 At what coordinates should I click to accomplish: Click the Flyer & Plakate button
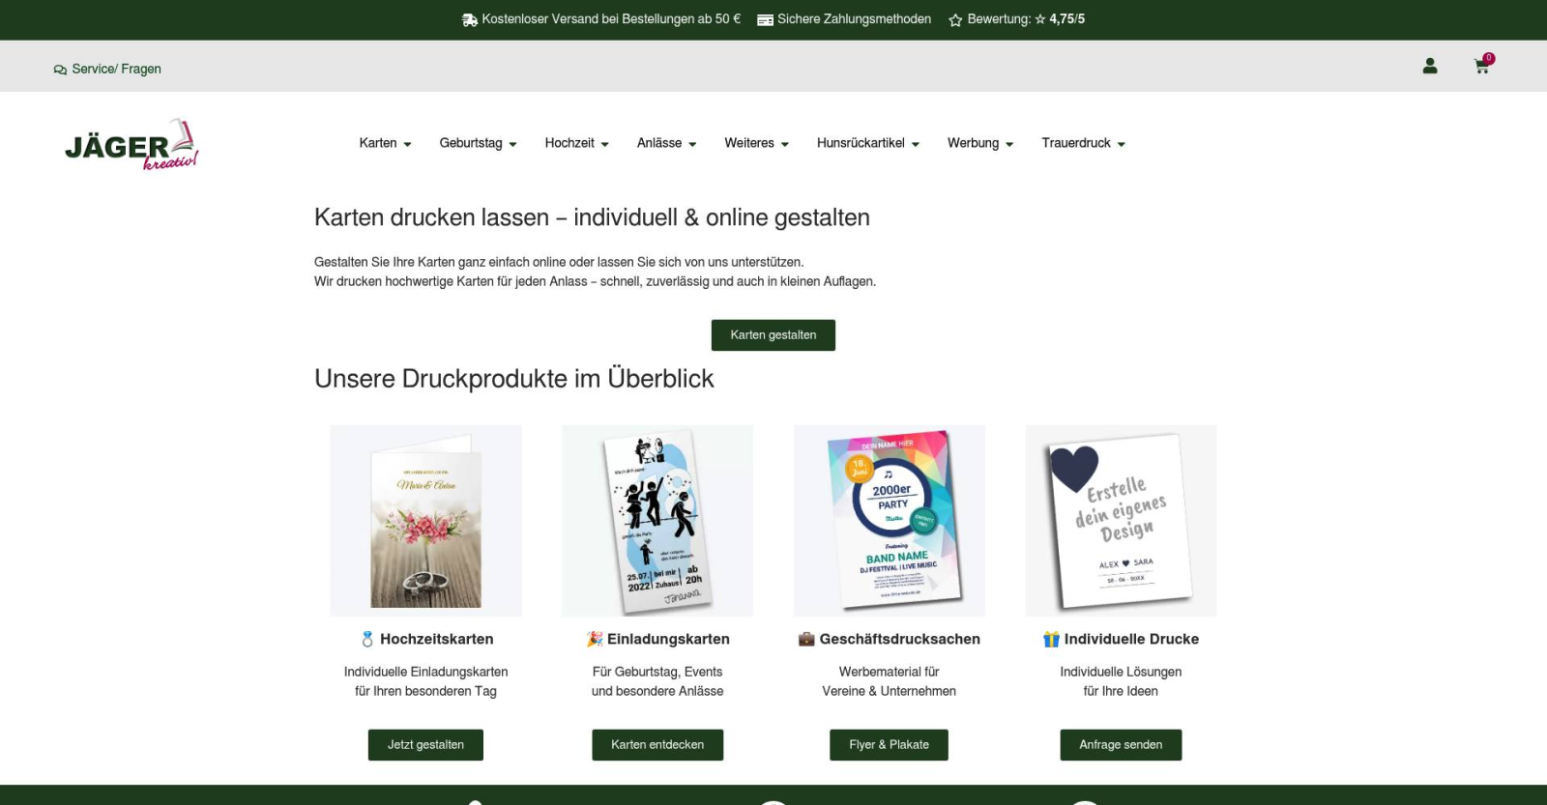[x=889, y=745]
